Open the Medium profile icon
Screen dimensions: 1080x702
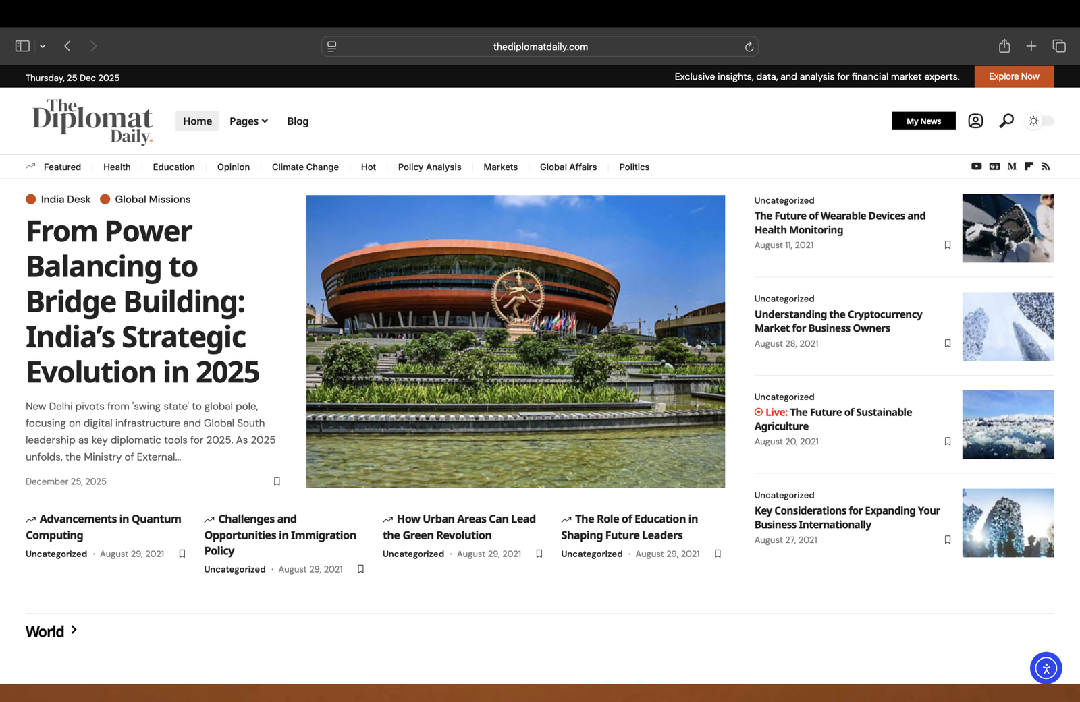coord(1011,166)
